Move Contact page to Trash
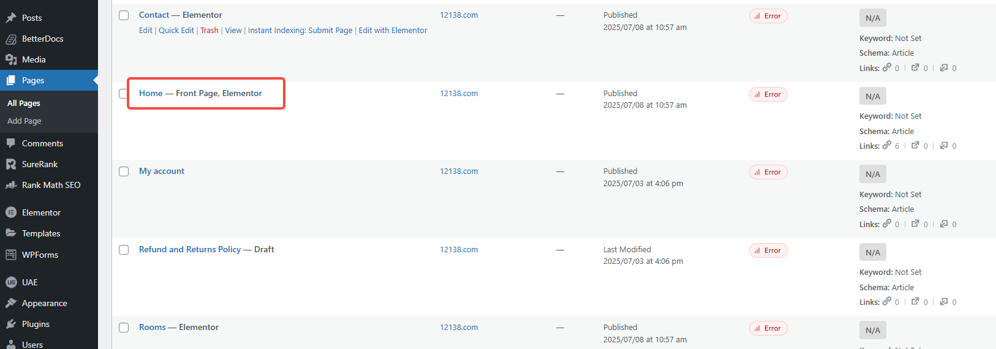This screenshot has height=349, width=996. [209, 31]
